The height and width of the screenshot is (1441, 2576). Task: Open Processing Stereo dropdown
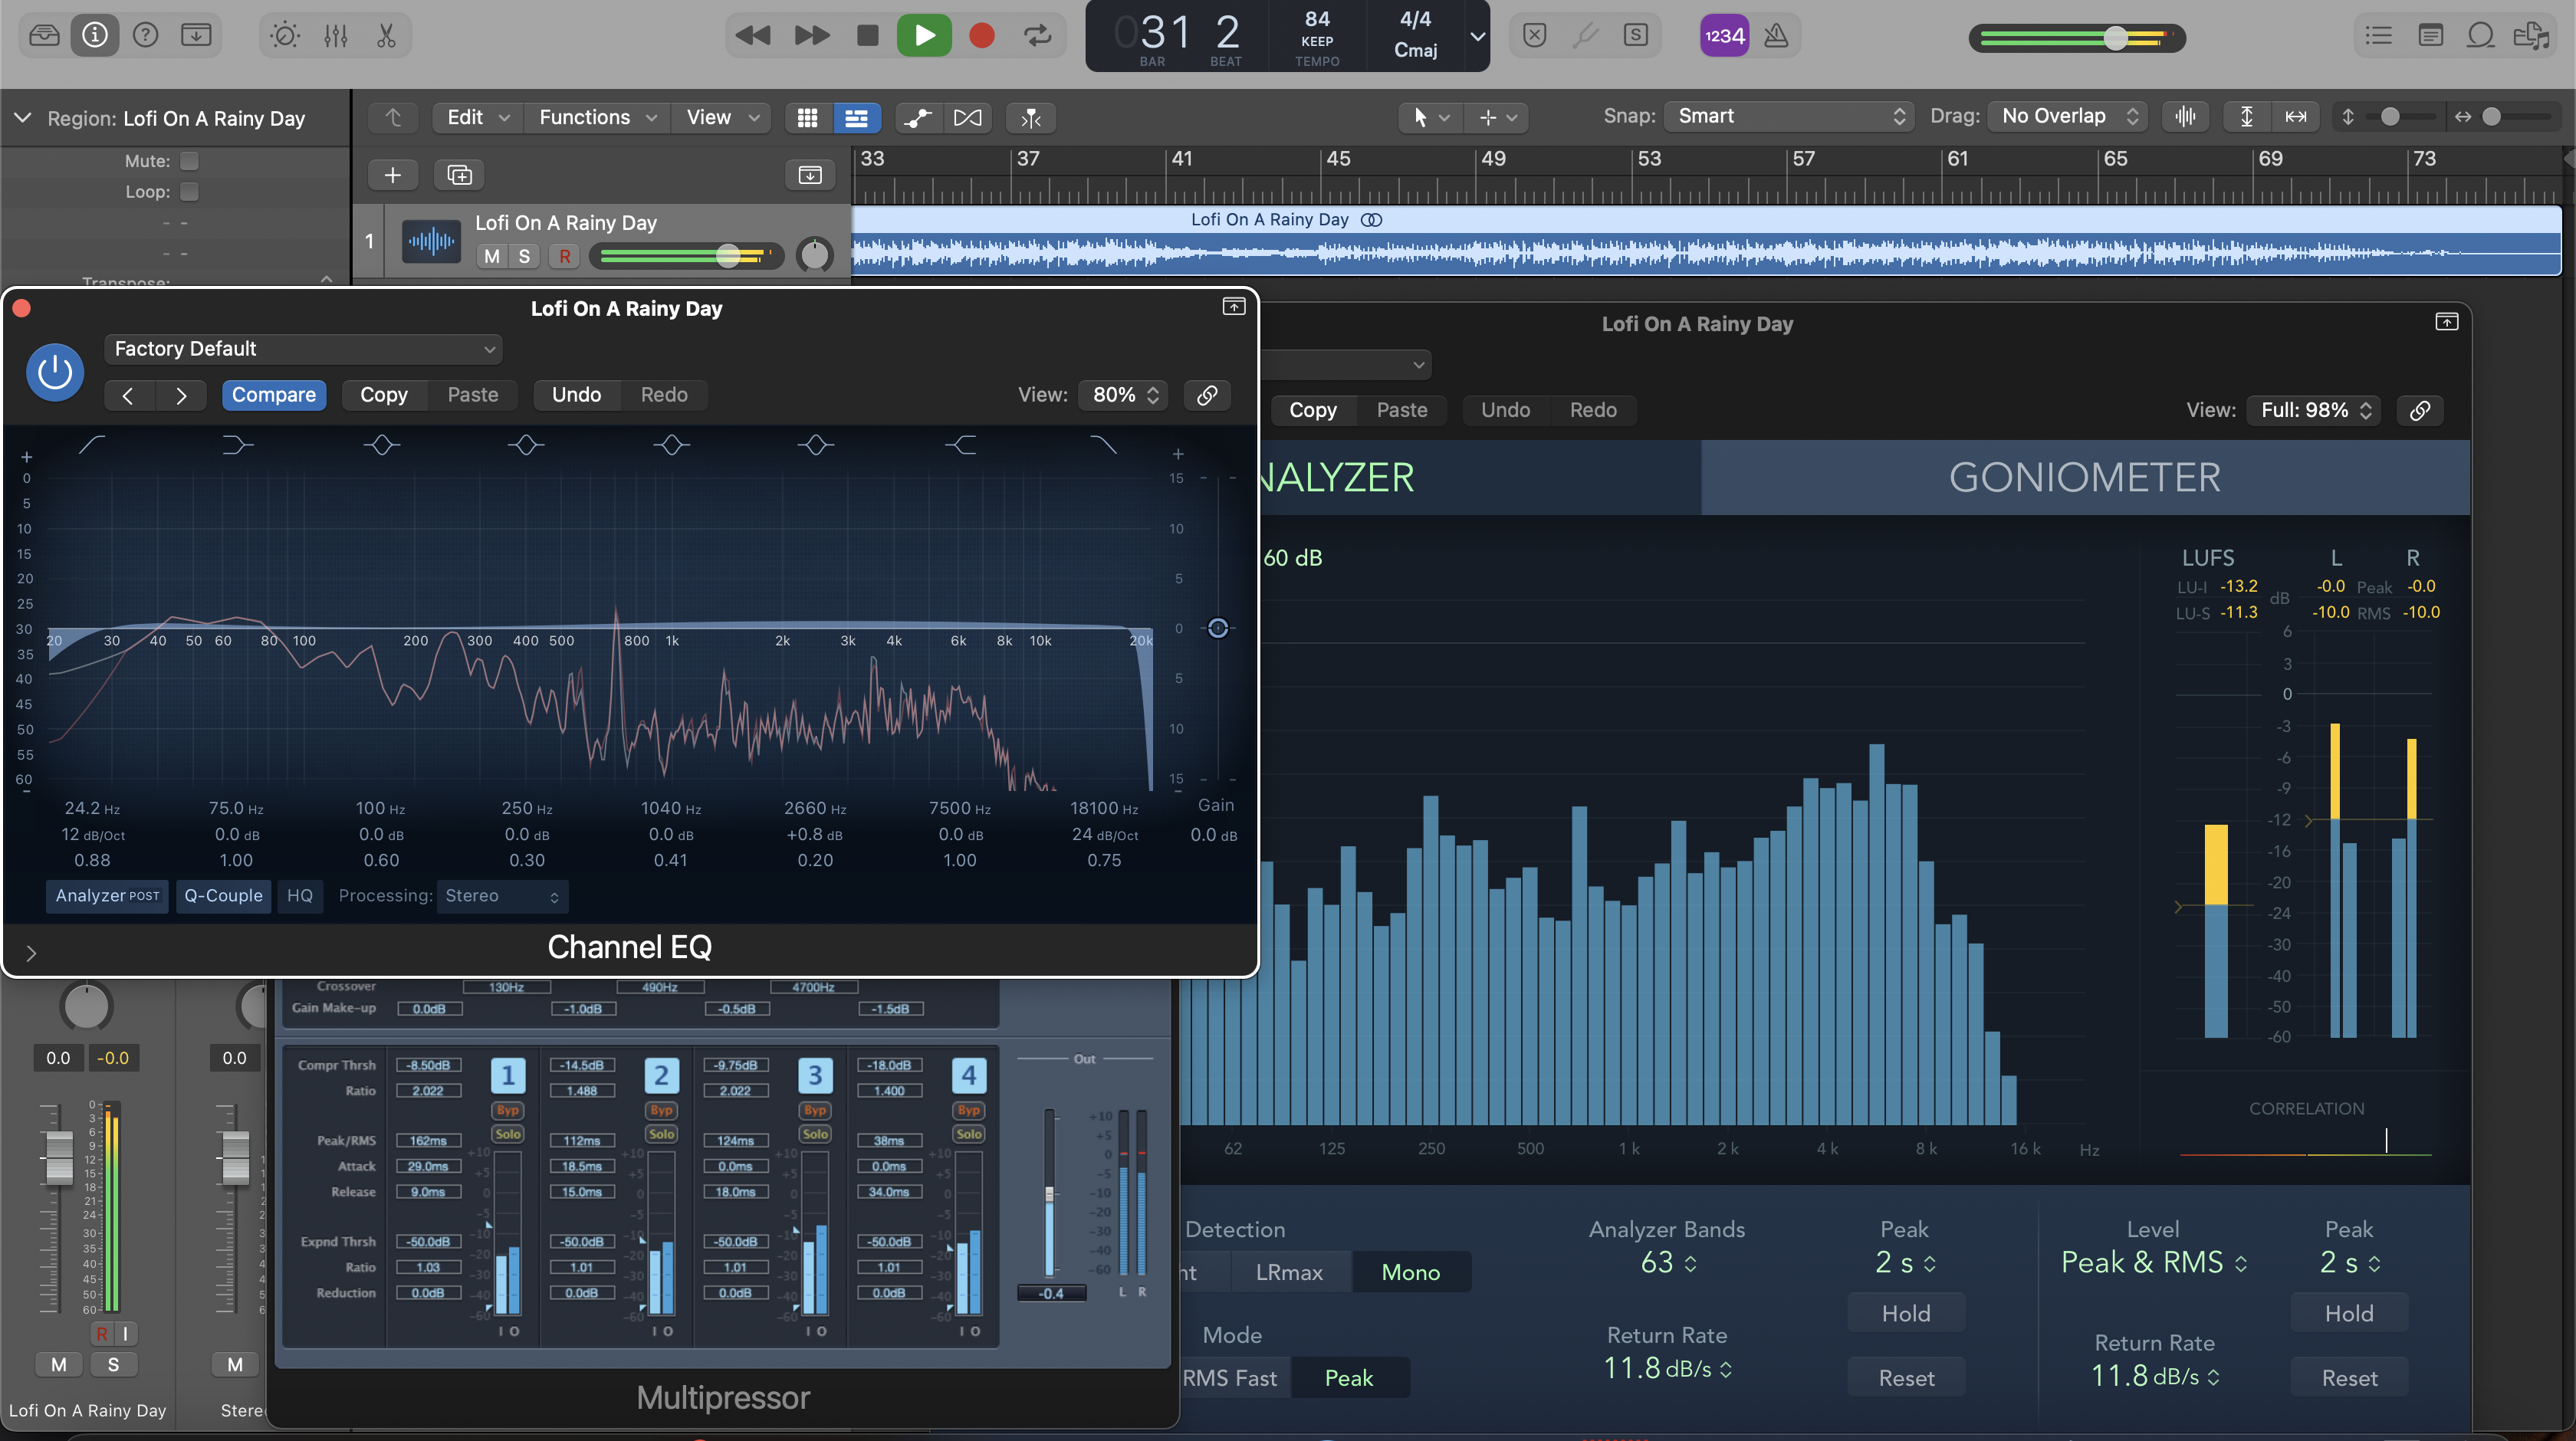502,896
